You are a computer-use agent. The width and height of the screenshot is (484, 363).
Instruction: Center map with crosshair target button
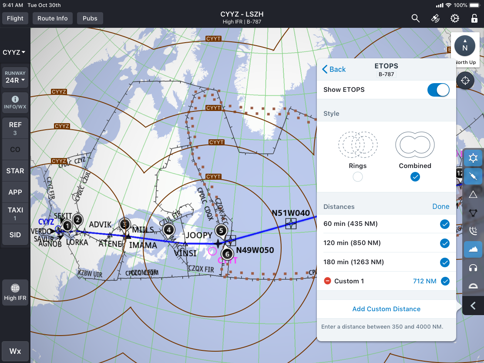pos(465,81)
